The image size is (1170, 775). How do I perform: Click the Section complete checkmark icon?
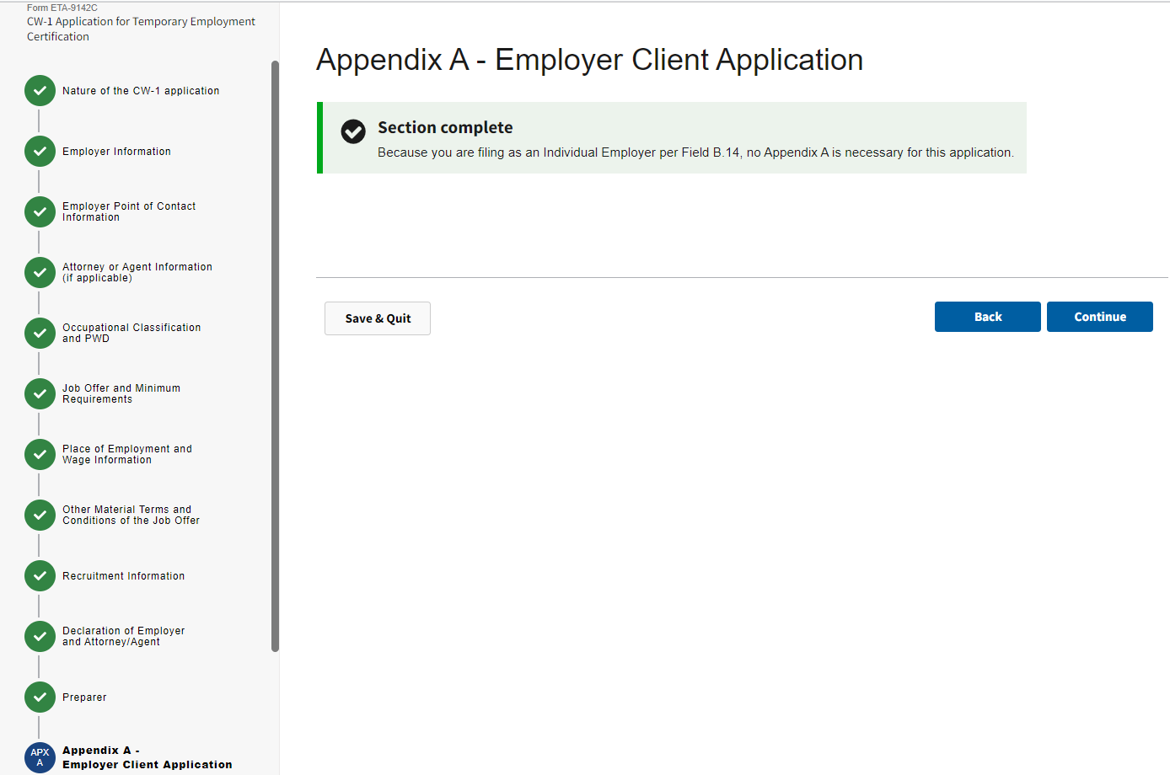(353, 131)
